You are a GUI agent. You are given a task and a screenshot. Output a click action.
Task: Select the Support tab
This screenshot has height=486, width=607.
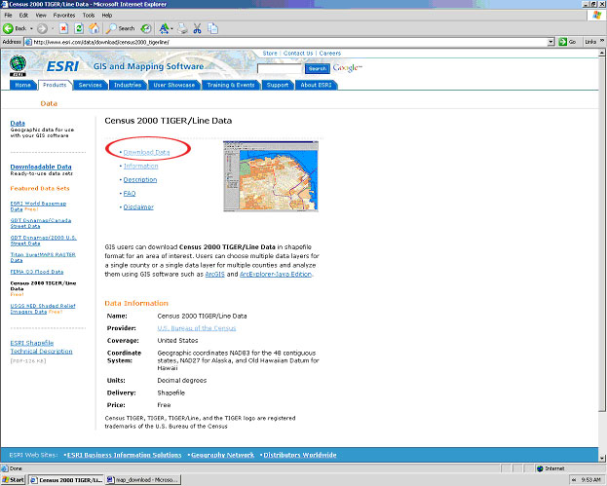278,85
